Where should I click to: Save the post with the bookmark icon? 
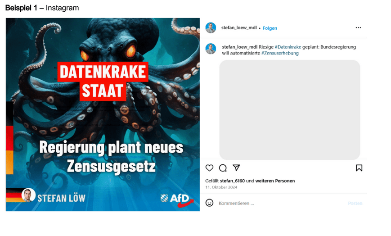pyautogui.click(x=359, y=168)
